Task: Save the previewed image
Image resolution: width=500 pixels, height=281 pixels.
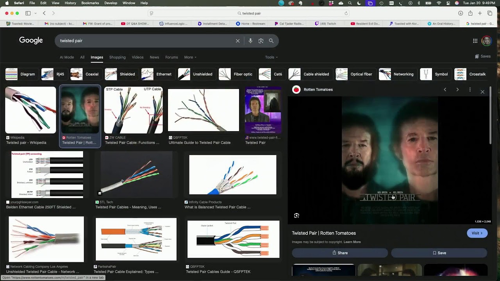Action: (439, 253)
